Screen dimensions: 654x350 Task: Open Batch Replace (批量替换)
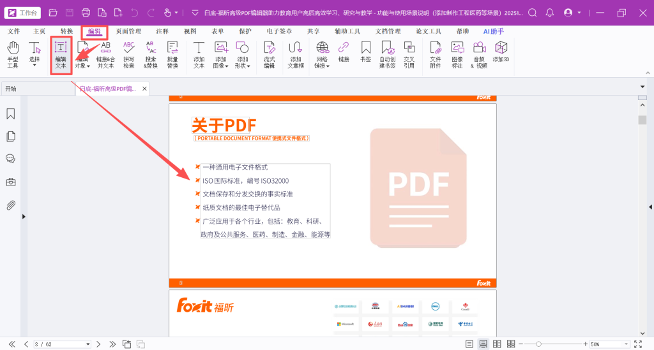[x=172, y=55]
